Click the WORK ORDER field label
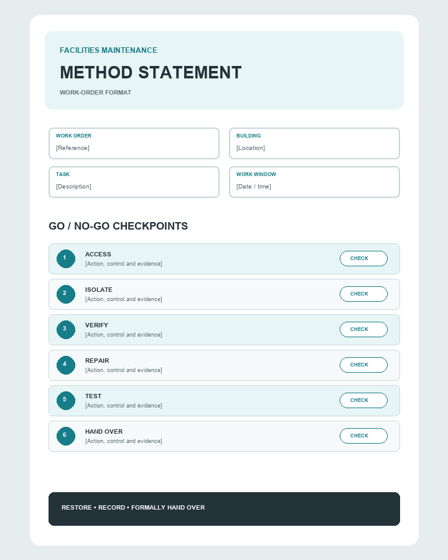Screen dimensions: 448x560 tap(73, 136)
